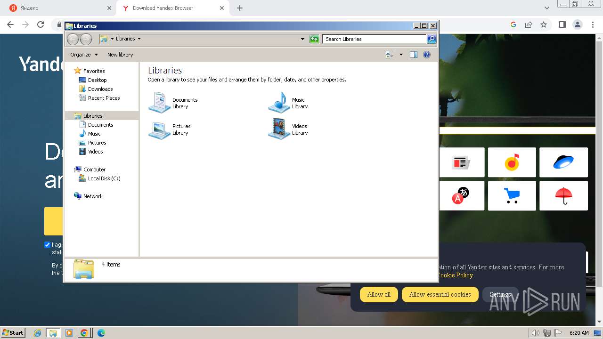
Task: Click the Explorer refresh button
Action: point(314,39)
